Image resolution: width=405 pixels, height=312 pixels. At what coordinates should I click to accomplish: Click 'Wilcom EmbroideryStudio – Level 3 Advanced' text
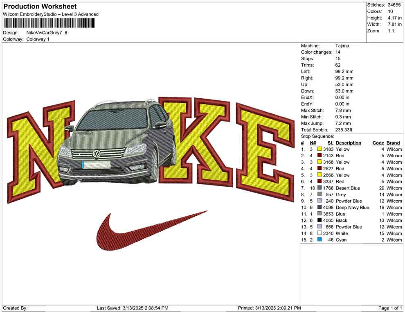click(51, 14)
